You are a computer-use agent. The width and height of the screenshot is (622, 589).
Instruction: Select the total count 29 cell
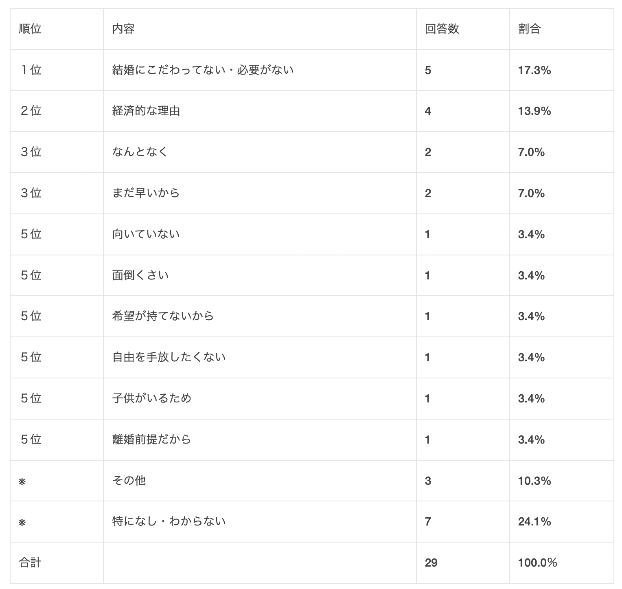tap(431, 563)
